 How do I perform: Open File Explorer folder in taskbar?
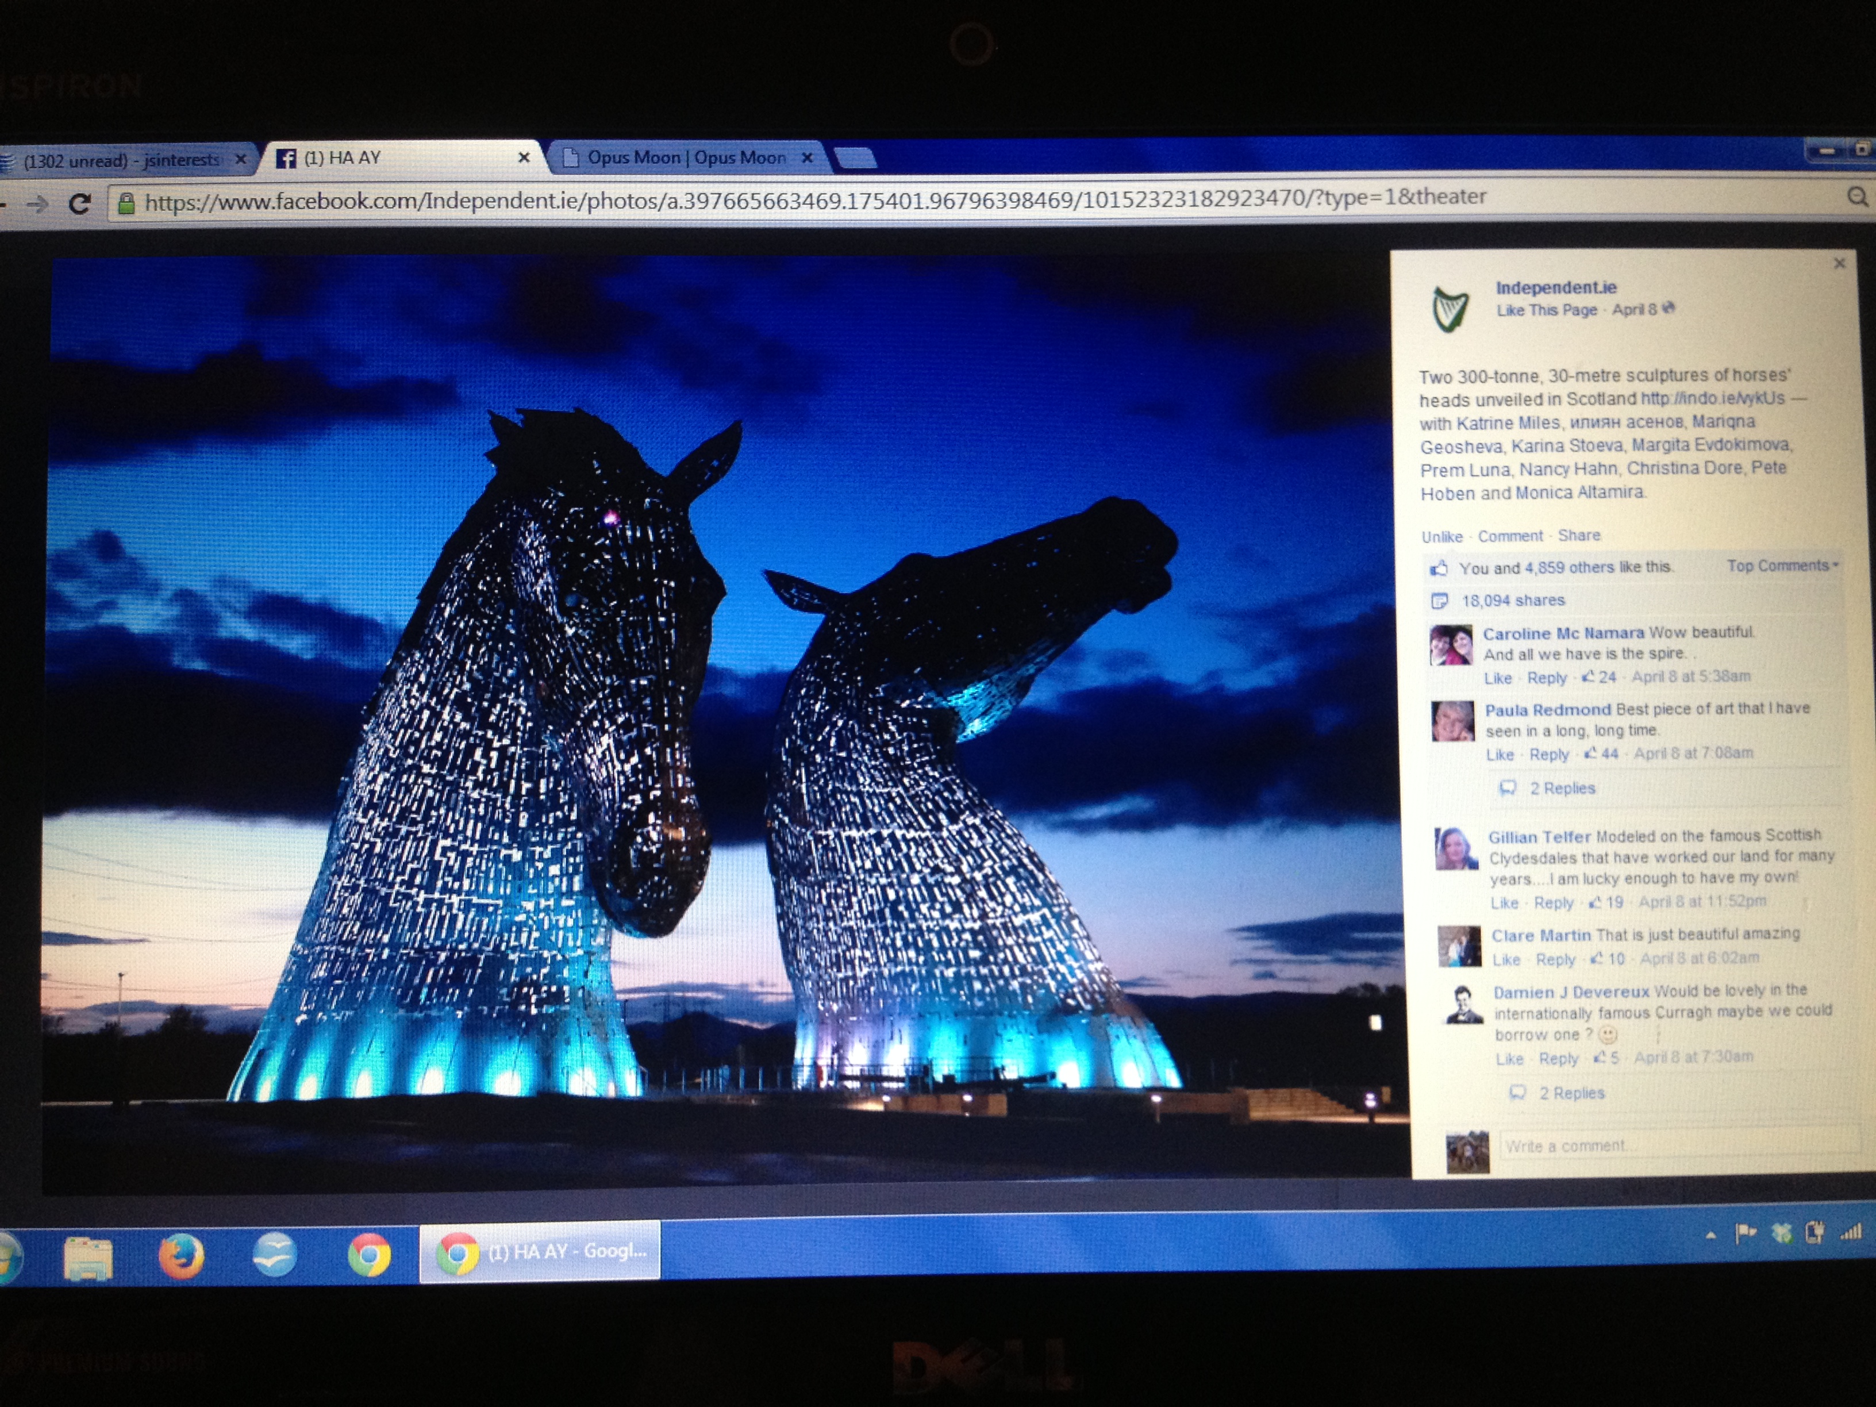pyautogui.click(x=87, y=1259)
